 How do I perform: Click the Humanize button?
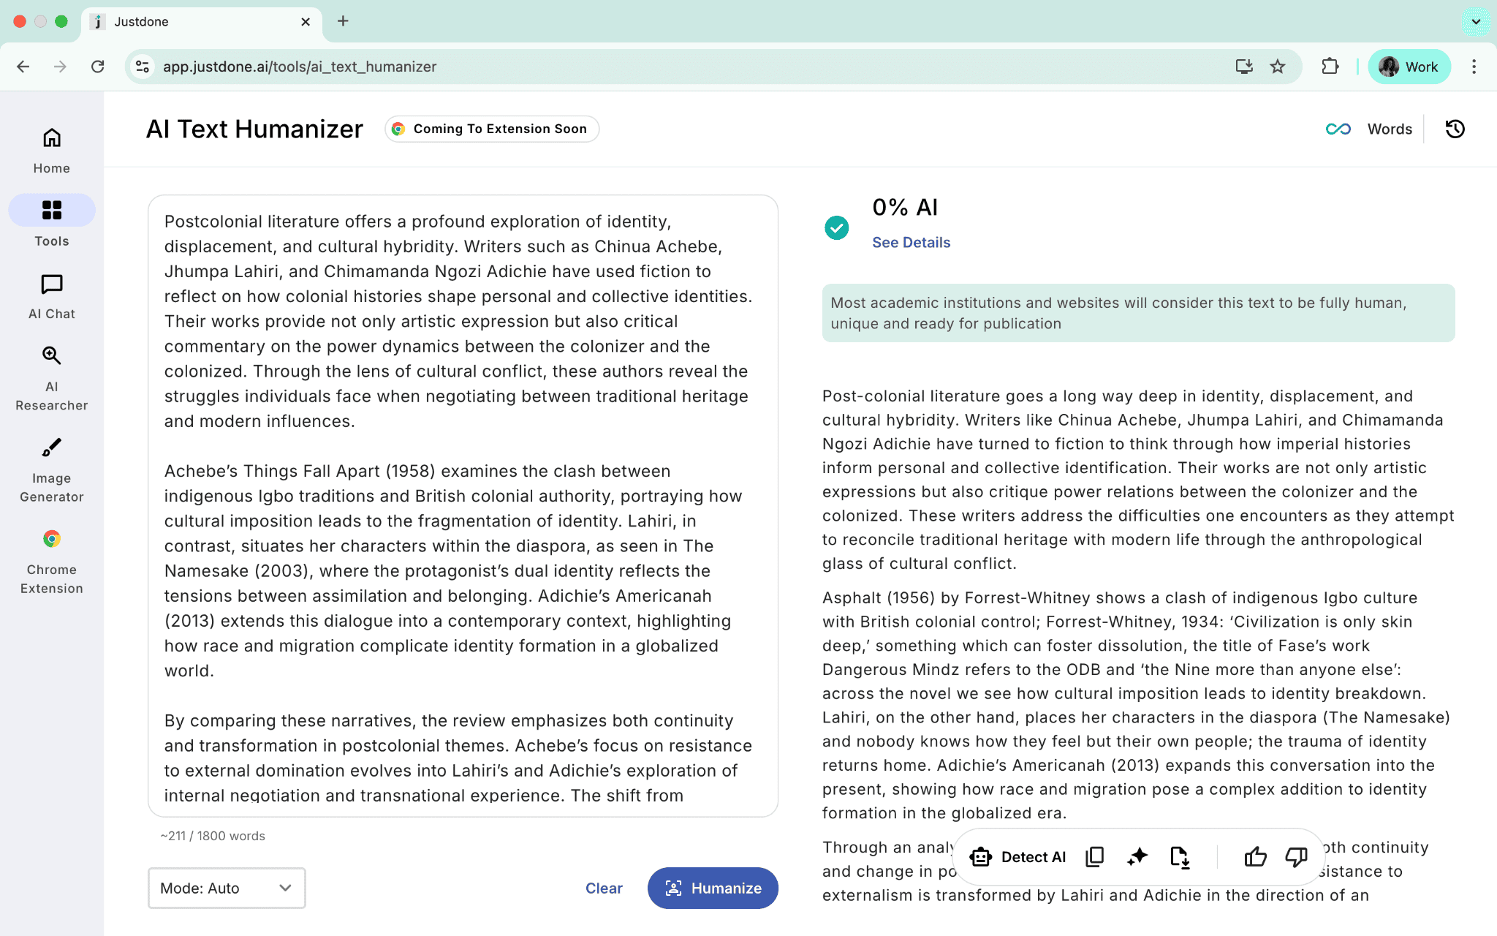pyautogui.click(x=713, y=888)
